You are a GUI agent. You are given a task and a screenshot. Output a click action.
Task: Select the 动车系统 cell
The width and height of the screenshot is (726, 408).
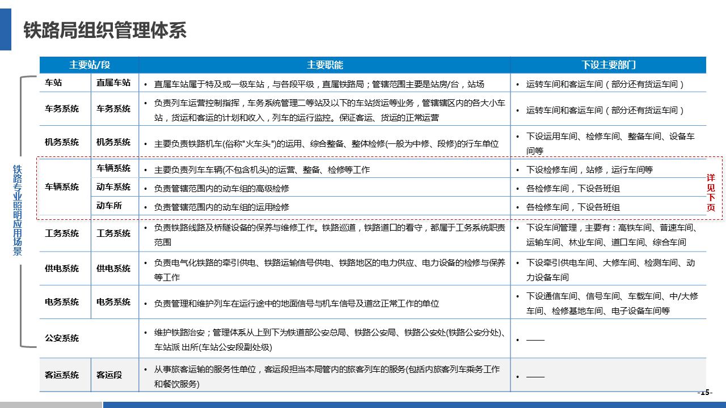113,187
